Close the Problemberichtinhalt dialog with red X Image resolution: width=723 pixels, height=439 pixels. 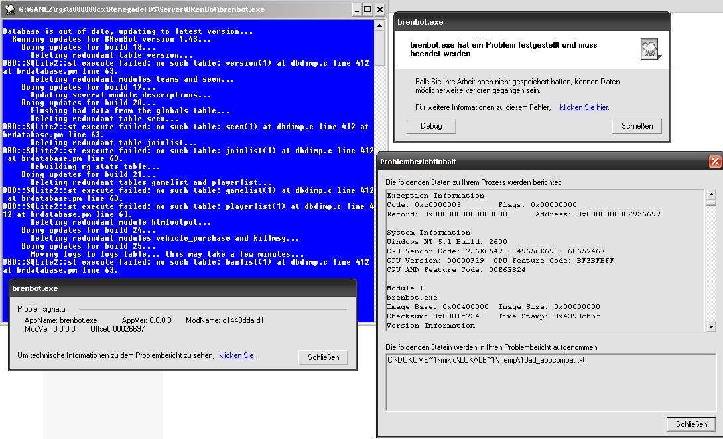click(714, 162)
